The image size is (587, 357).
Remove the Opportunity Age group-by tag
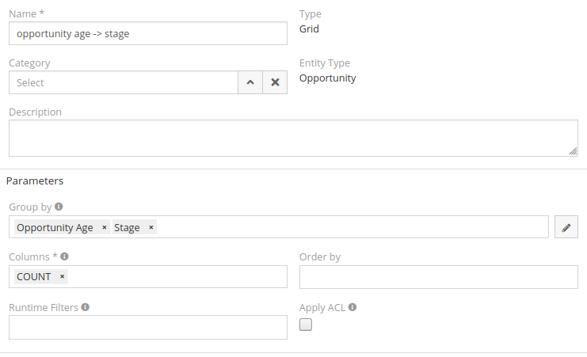click(x=105, y=228)
